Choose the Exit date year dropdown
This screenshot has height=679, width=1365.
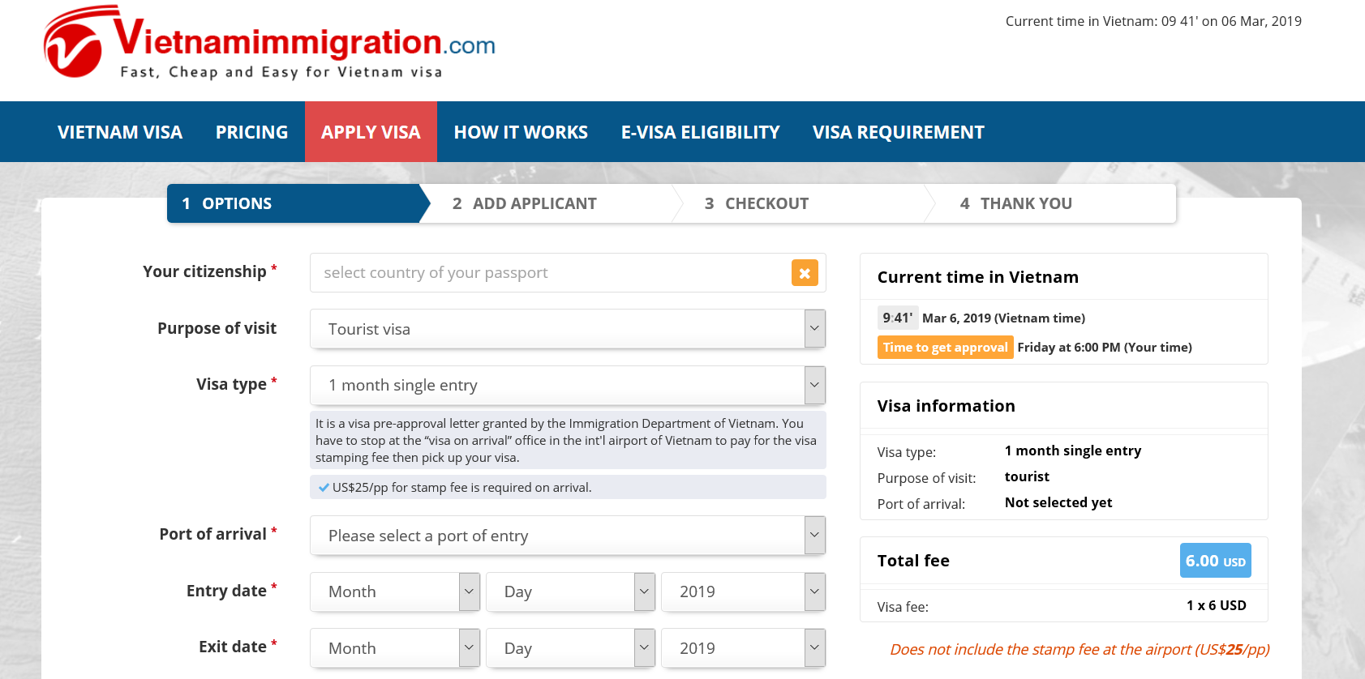pyautogui.click(x=743, y=648)
